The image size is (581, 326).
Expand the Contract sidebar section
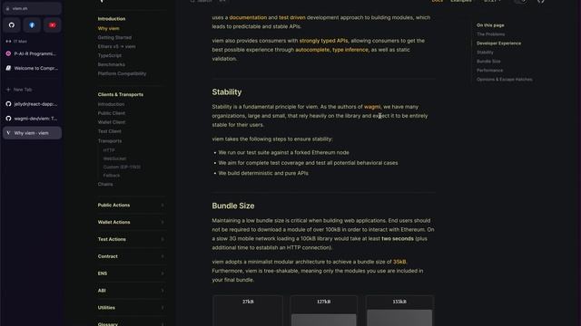click(x=131, y=256)
